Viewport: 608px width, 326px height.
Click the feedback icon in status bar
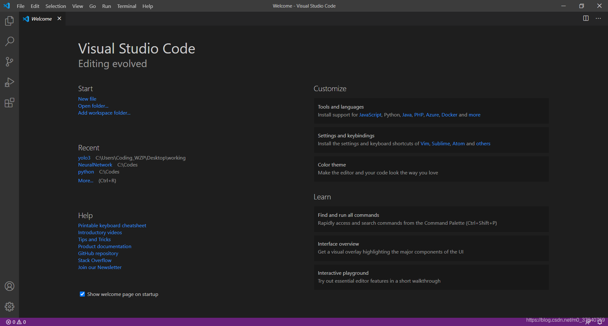(588, 322)
